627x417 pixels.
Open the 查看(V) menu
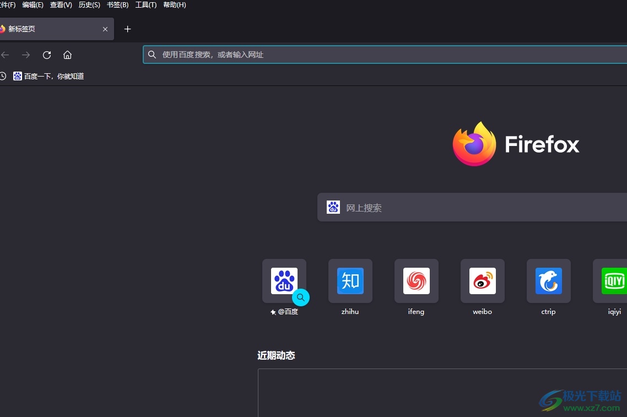coord(61,5)
